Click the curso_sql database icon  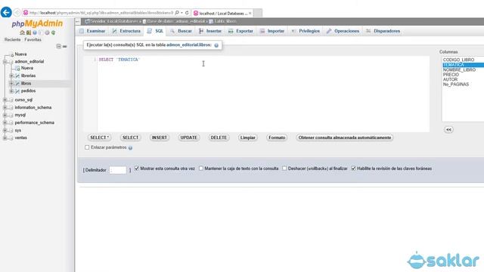tap(11, 100)
